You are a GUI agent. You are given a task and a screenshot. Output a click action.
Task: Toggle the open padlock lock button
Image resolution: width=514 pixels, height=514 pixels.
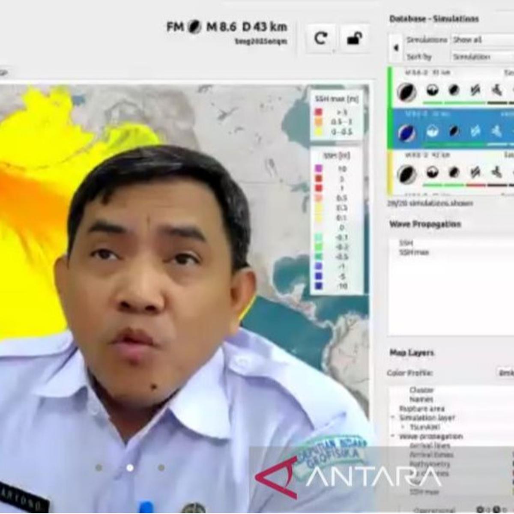coord(355,39)
